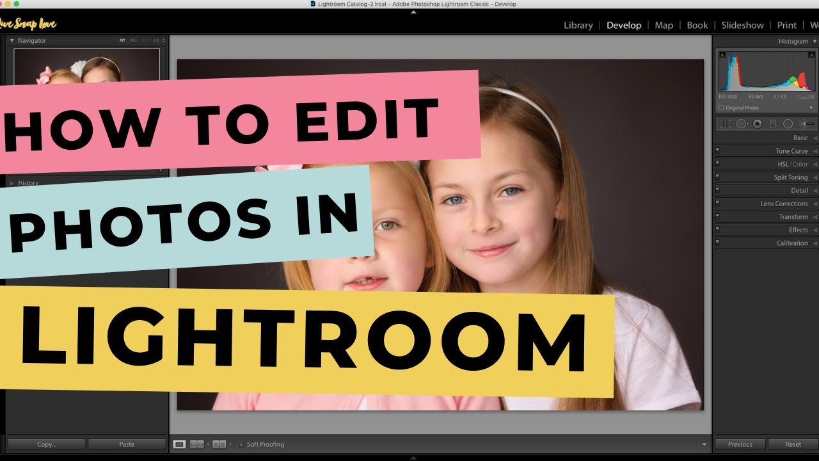Collapse the Navigator panel
The image size is (819, 461).
(x=12, y=40)
